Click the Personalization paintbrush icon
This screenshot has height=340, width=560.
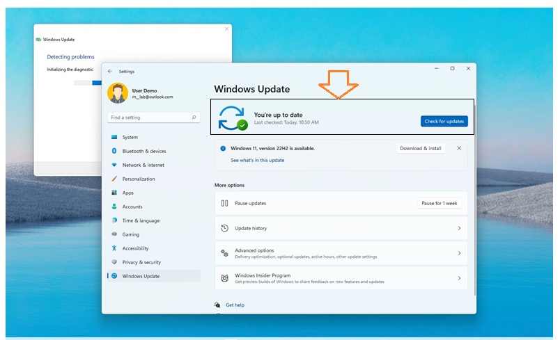tap(114, 179)
